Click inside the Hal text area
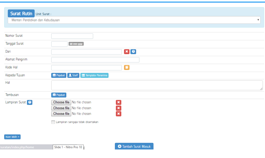Image resolution: width=265 pixels, height=158 pixels. coord(157,85)
